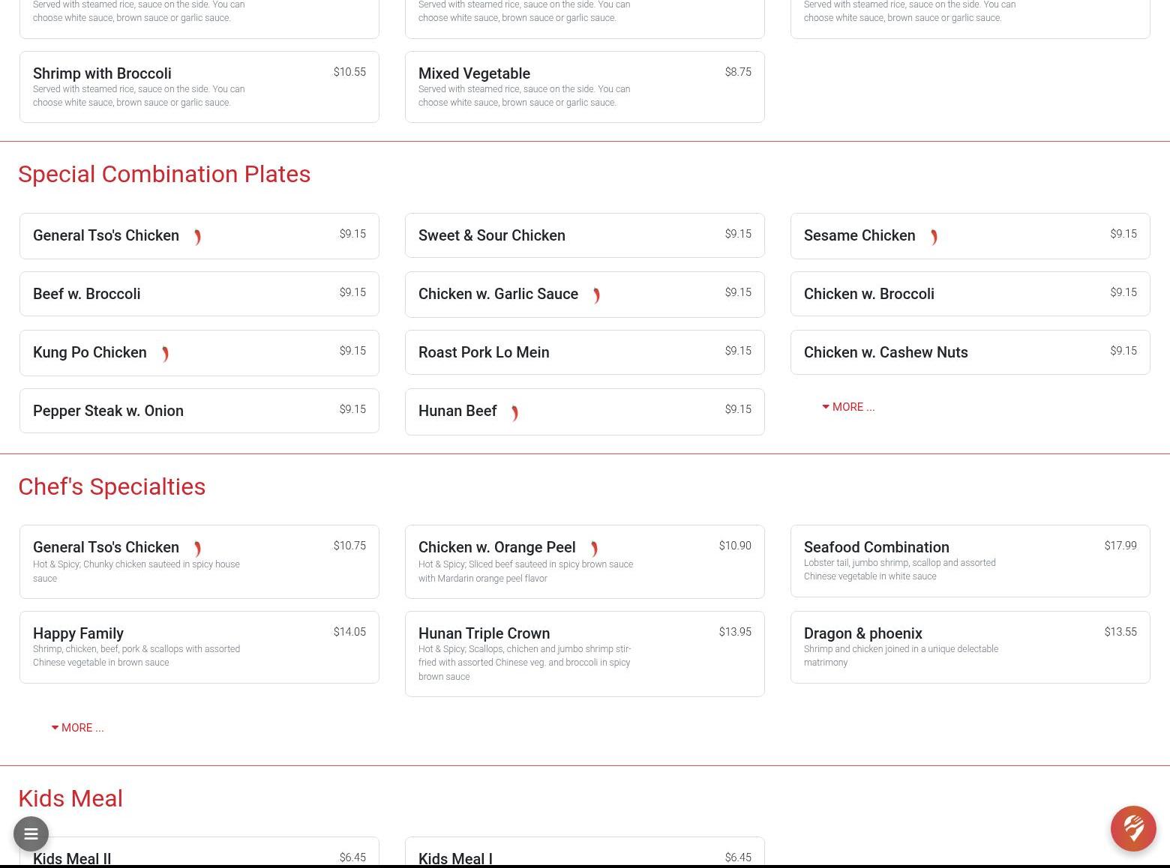Click the Happy Family description text
1170x868 pixels.
pos(136,656)
